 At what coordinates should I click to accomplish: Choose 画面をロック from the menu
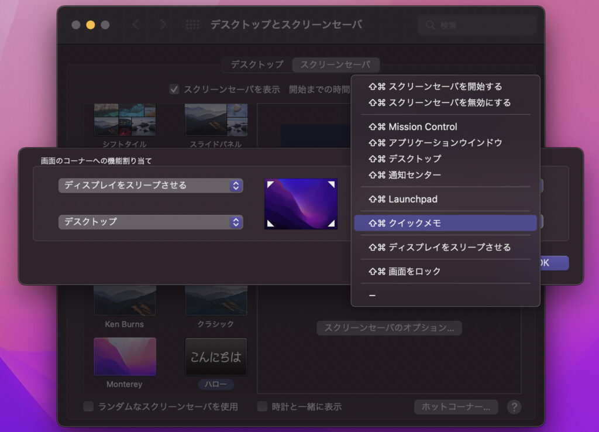pyautogui.click(x=445, y=272)
